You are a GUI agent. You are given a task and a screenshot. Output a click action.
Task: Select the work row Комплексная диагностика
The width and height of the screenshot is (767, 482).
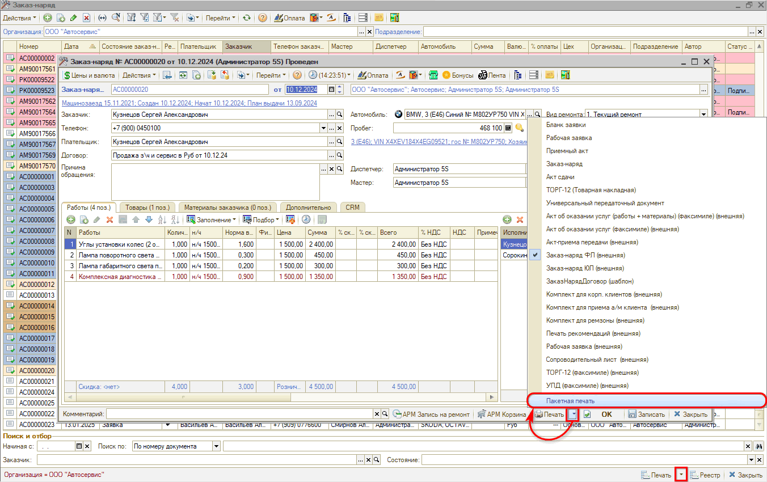pyautogui.click(x=281, y=277)
